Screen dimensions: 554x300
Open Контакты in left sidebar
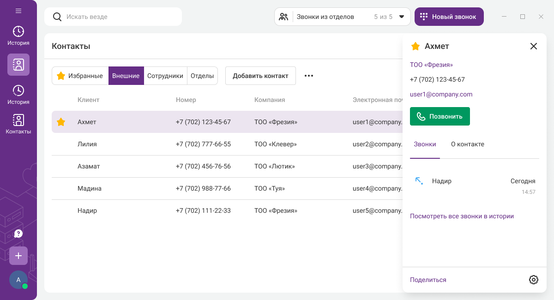pos(18,124)
